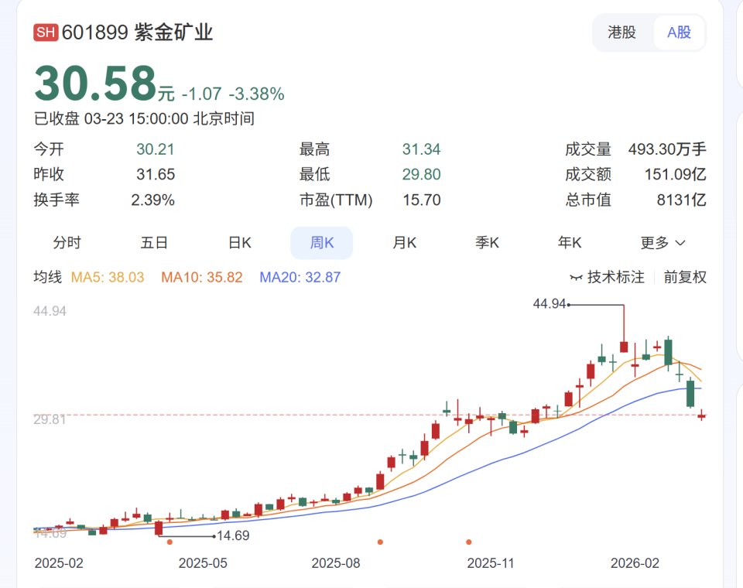Expand the 更多 dropdown

pos(663,243)
